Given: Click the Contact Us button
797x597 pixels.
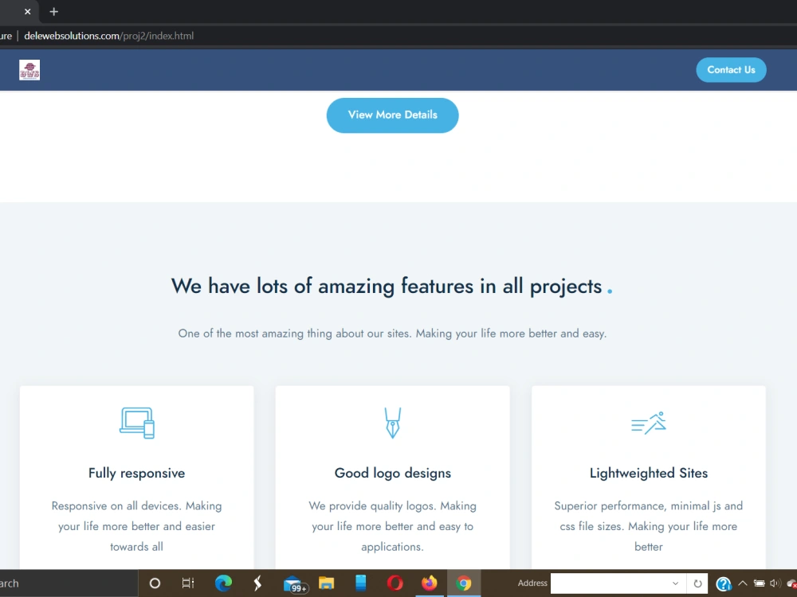Looking at the screenshot, I should 731,70.
